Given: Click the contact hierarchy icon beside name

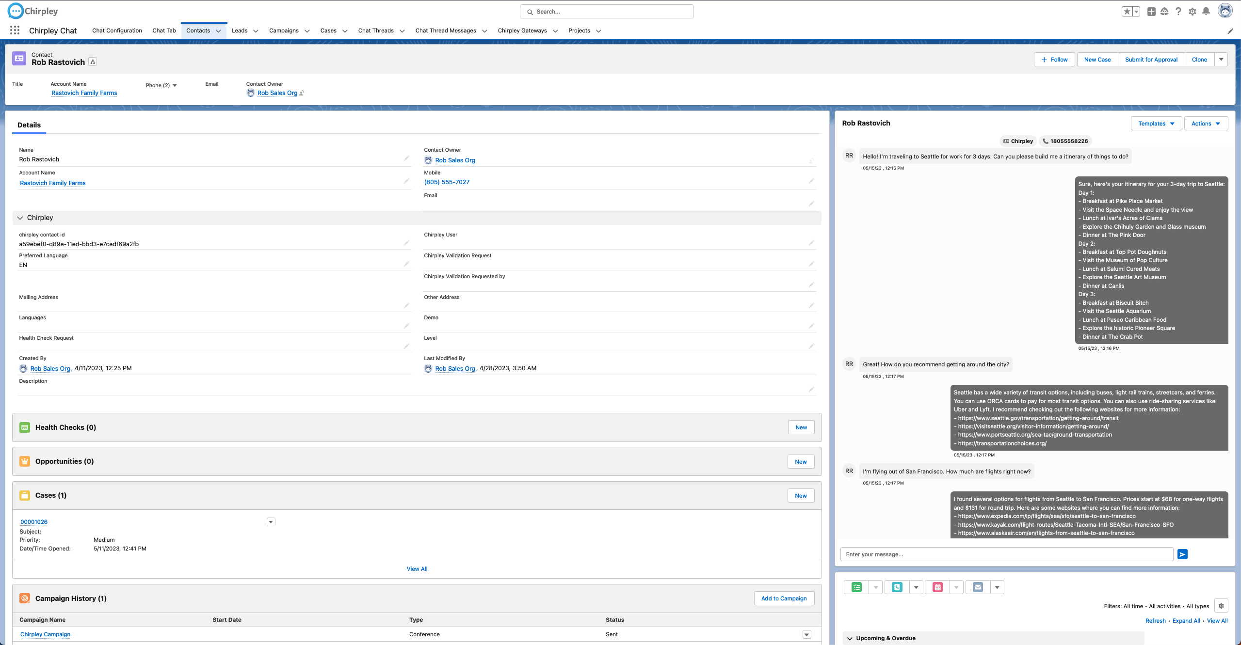Looking at the screenshot, I should coord(93,62).
